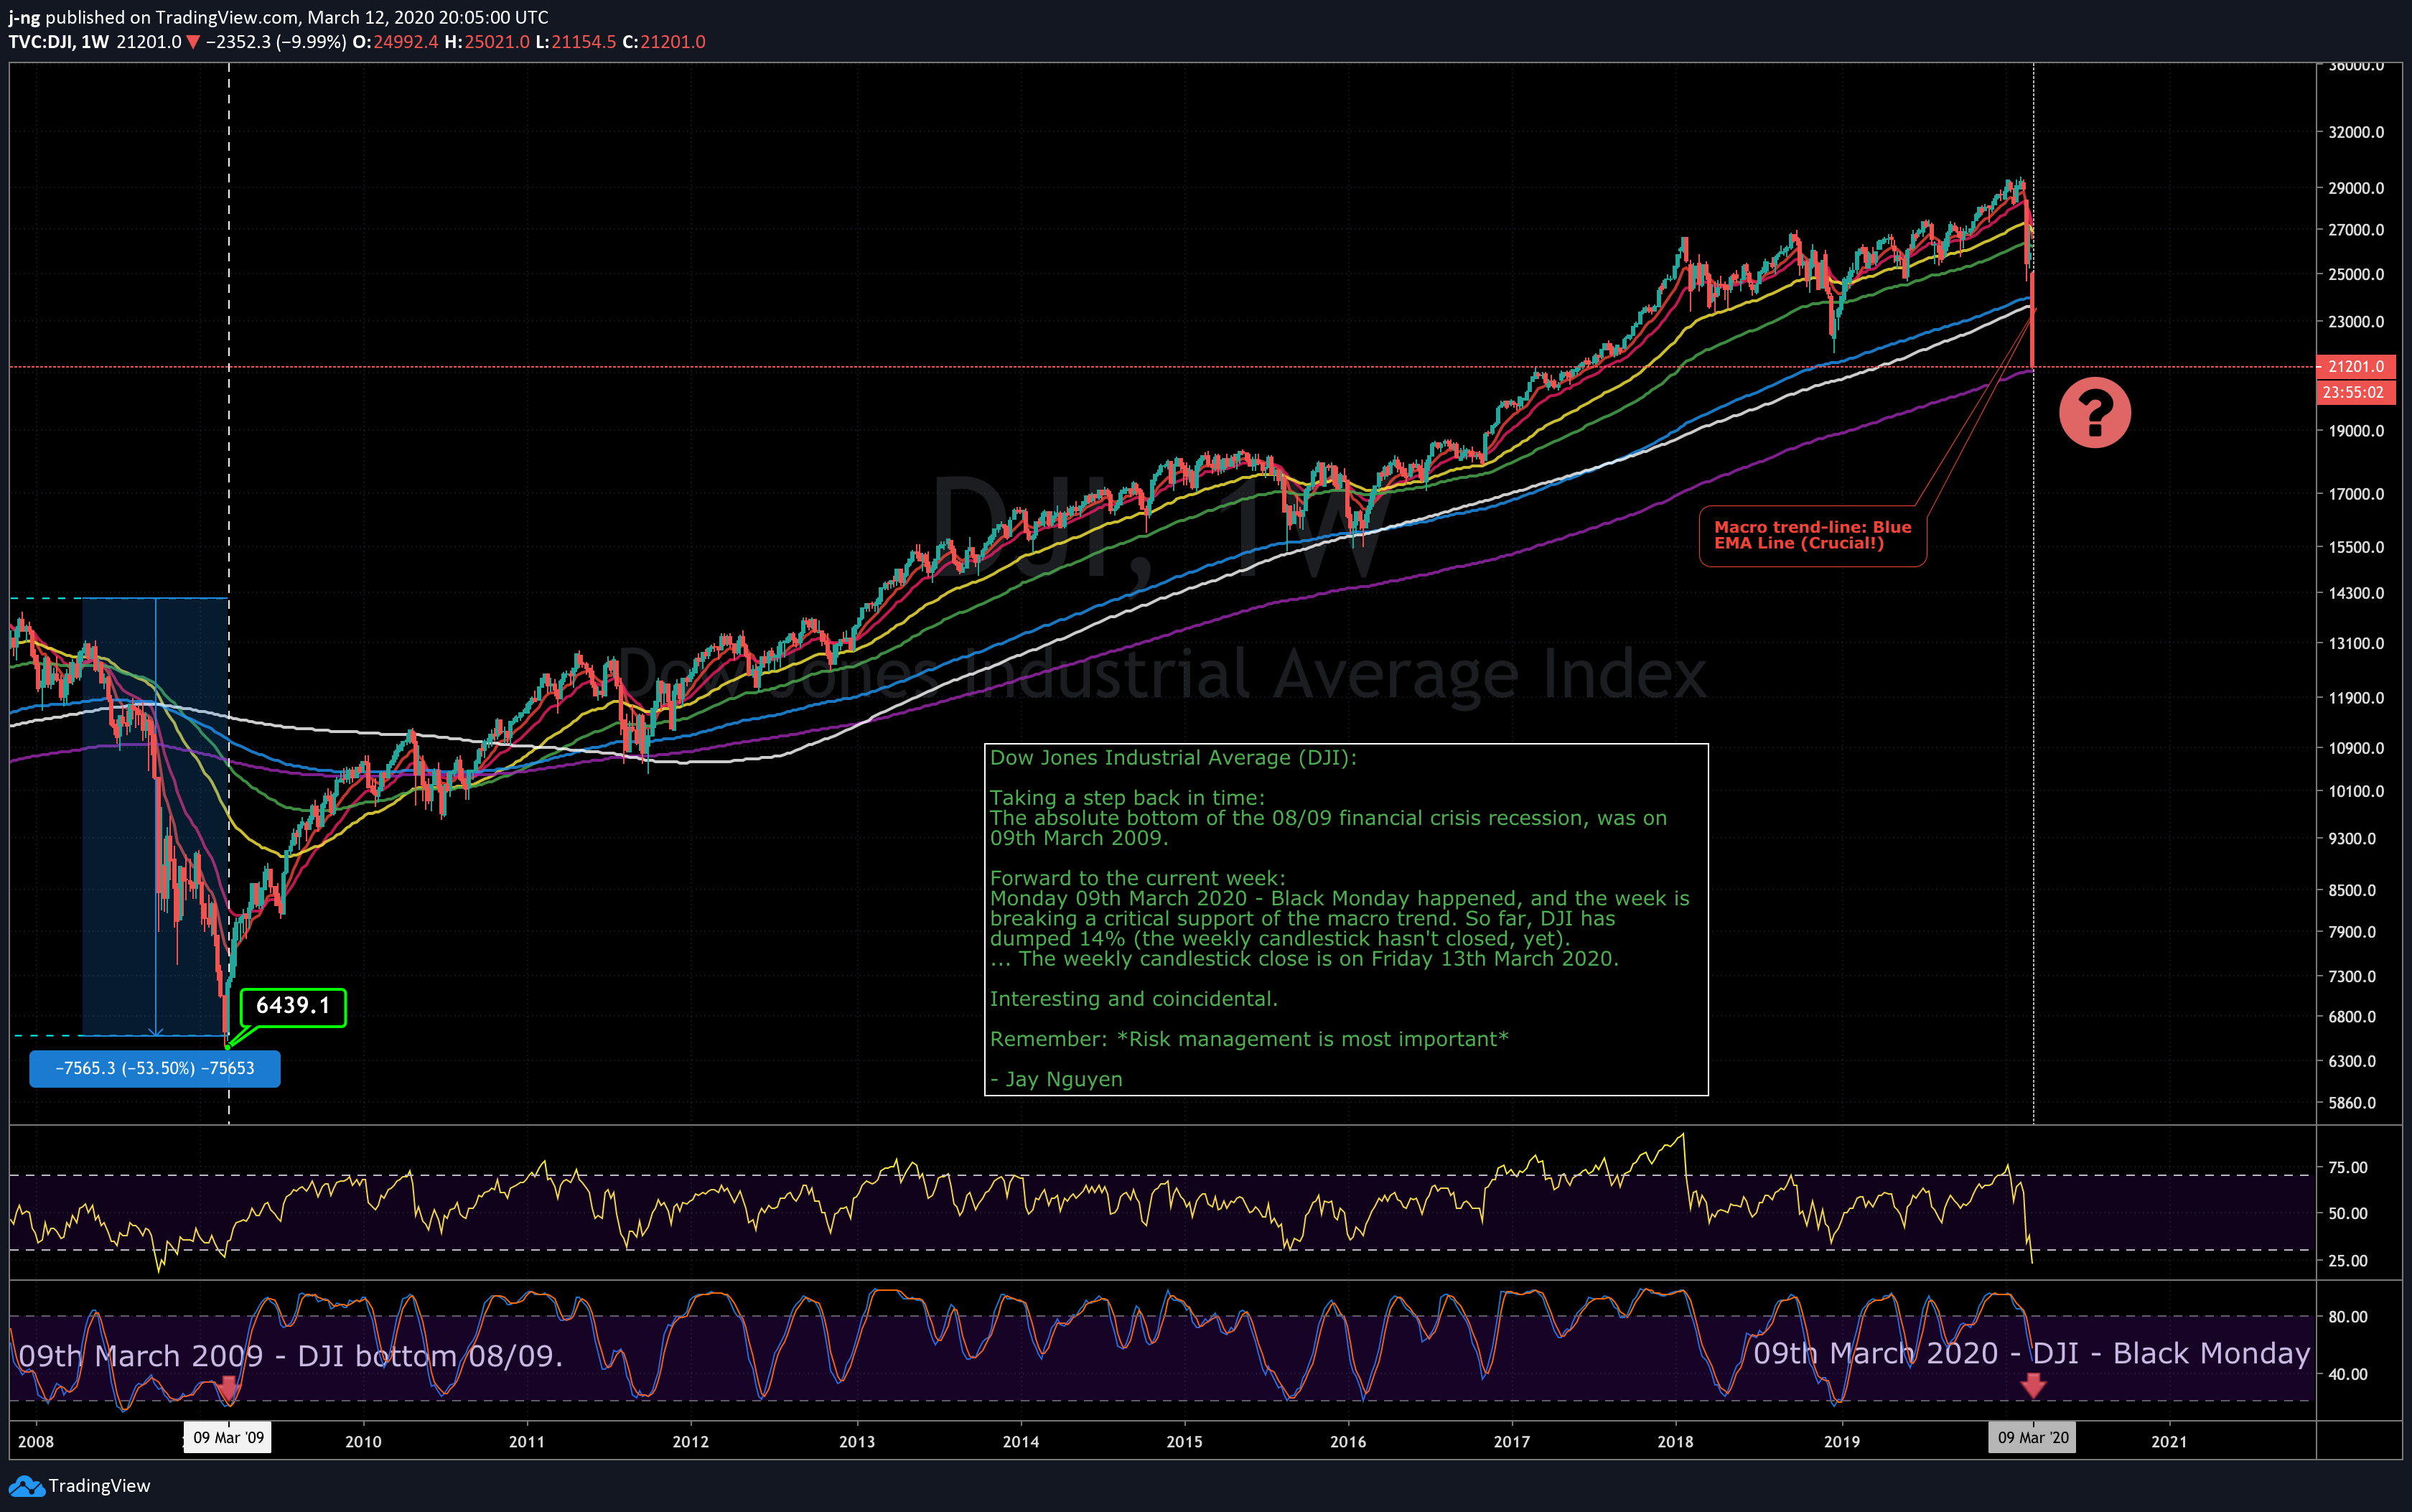Click the TradingView label at bottom left
Viewport: 2412px width, 1512px height.
pyautogui.click(x=99, y=1486)
